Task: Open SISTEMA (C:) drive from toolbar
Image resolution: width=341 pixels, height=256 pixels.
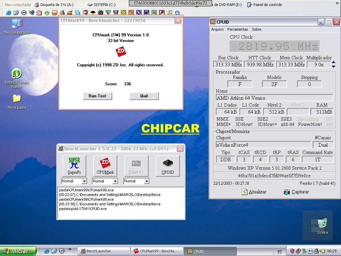Action: (101, 5)
